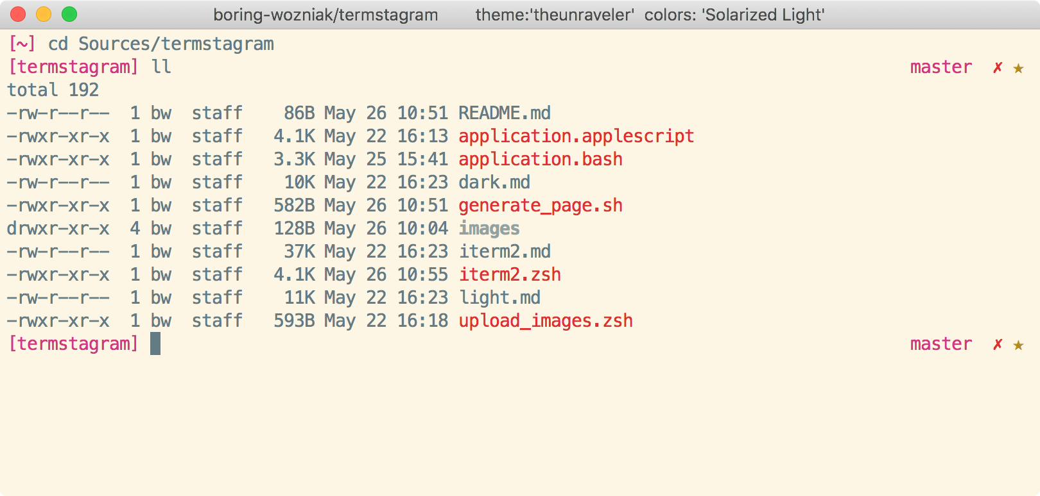Click the README.md file name
The width and height of the screenshot is (1040, 496).
[x=504, y=113]
